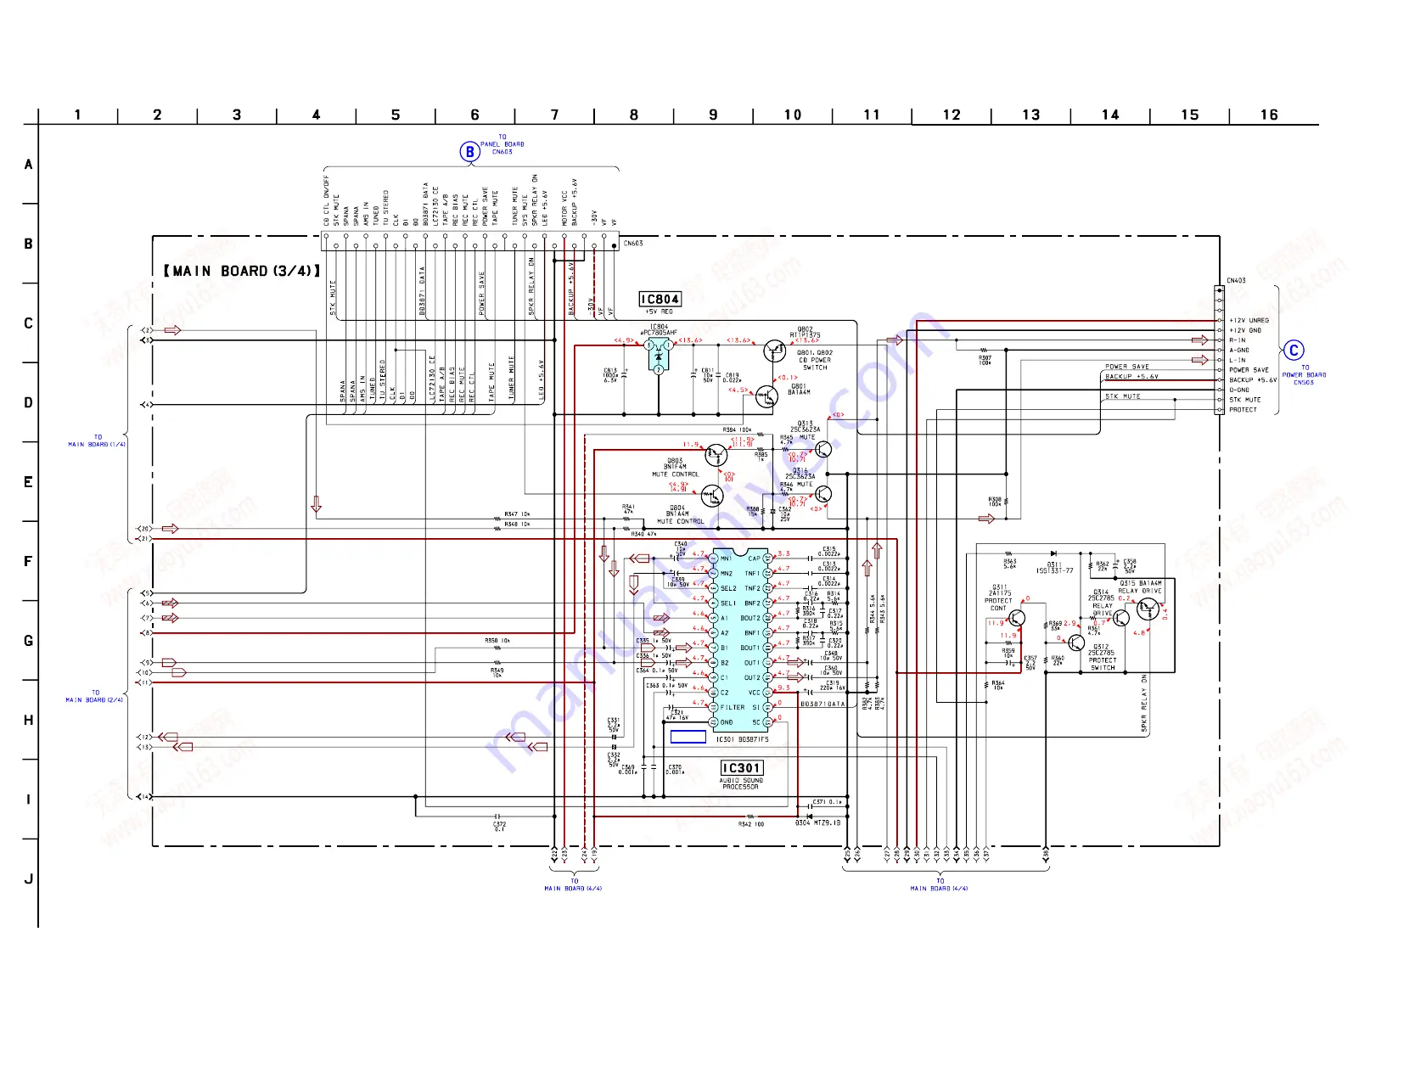This screenshot has width=1426, height=1072.
Task: Click the circled B reference marker
Action: (469, 152)
